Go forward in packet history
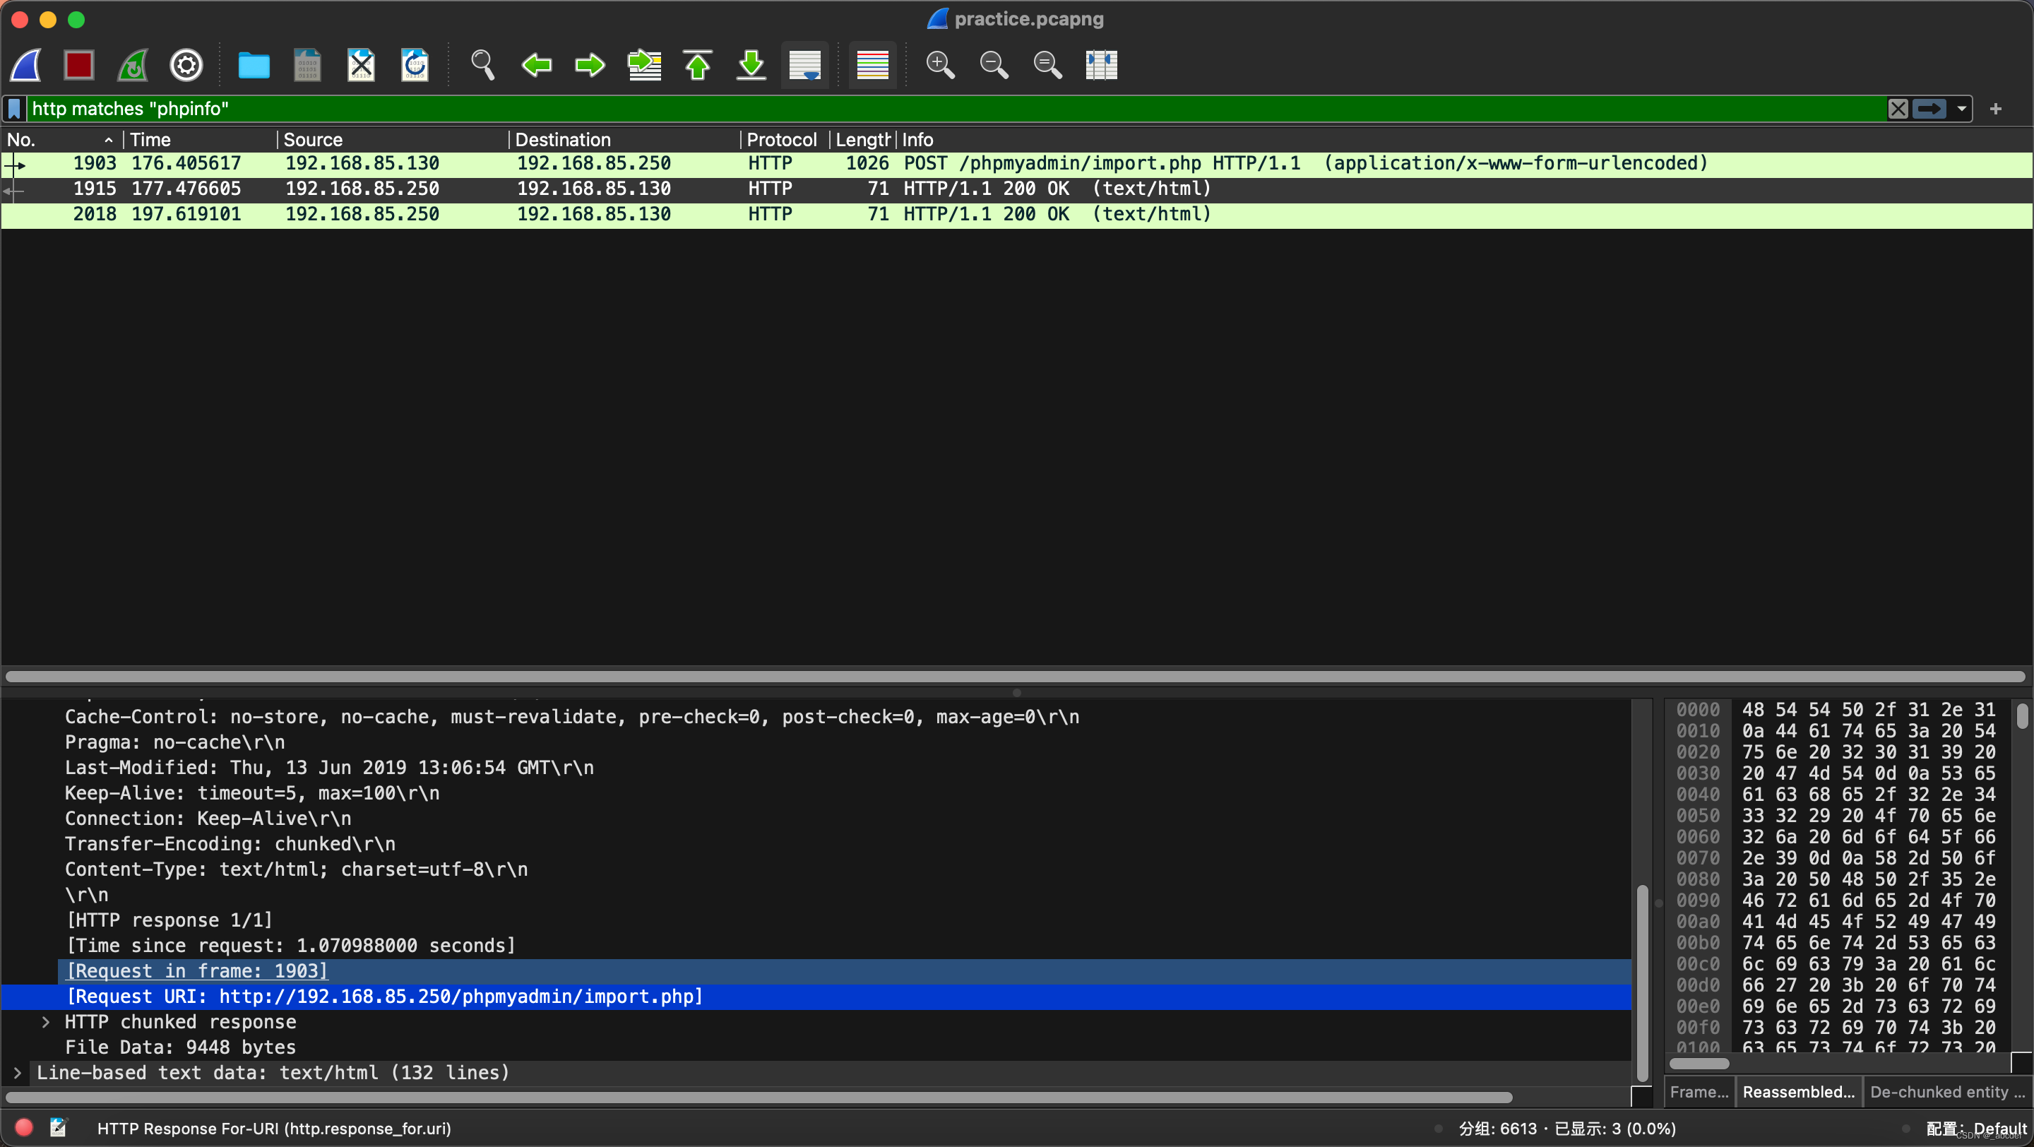Screen dimensions: 2034x1147 pyautogui.click(x=590, y=65)
